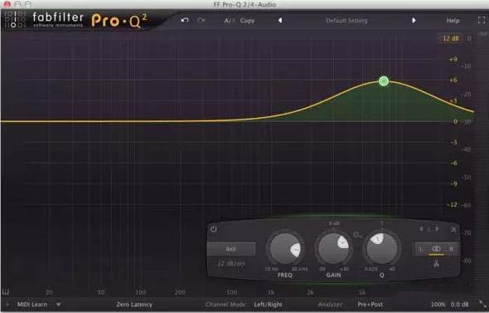Open the analyzer piano icon at bottom left
The image size is (489, 313).
(x=6, y=292)
